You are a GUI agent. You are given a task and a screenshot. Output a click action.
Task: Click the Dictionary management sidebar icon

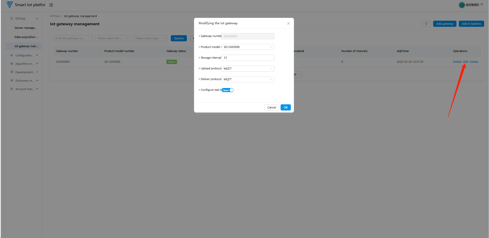tap(12, 81)
